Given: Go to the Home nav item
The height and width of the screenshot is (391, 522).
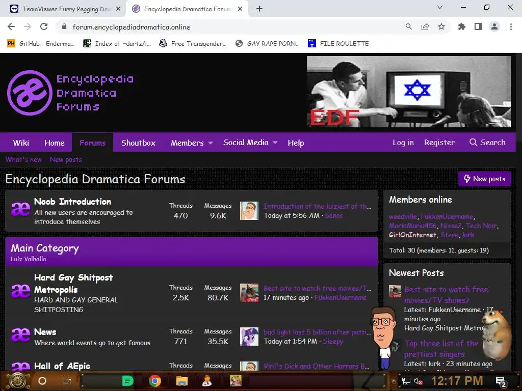Looking at the screenshot, I should pos(54,143).
